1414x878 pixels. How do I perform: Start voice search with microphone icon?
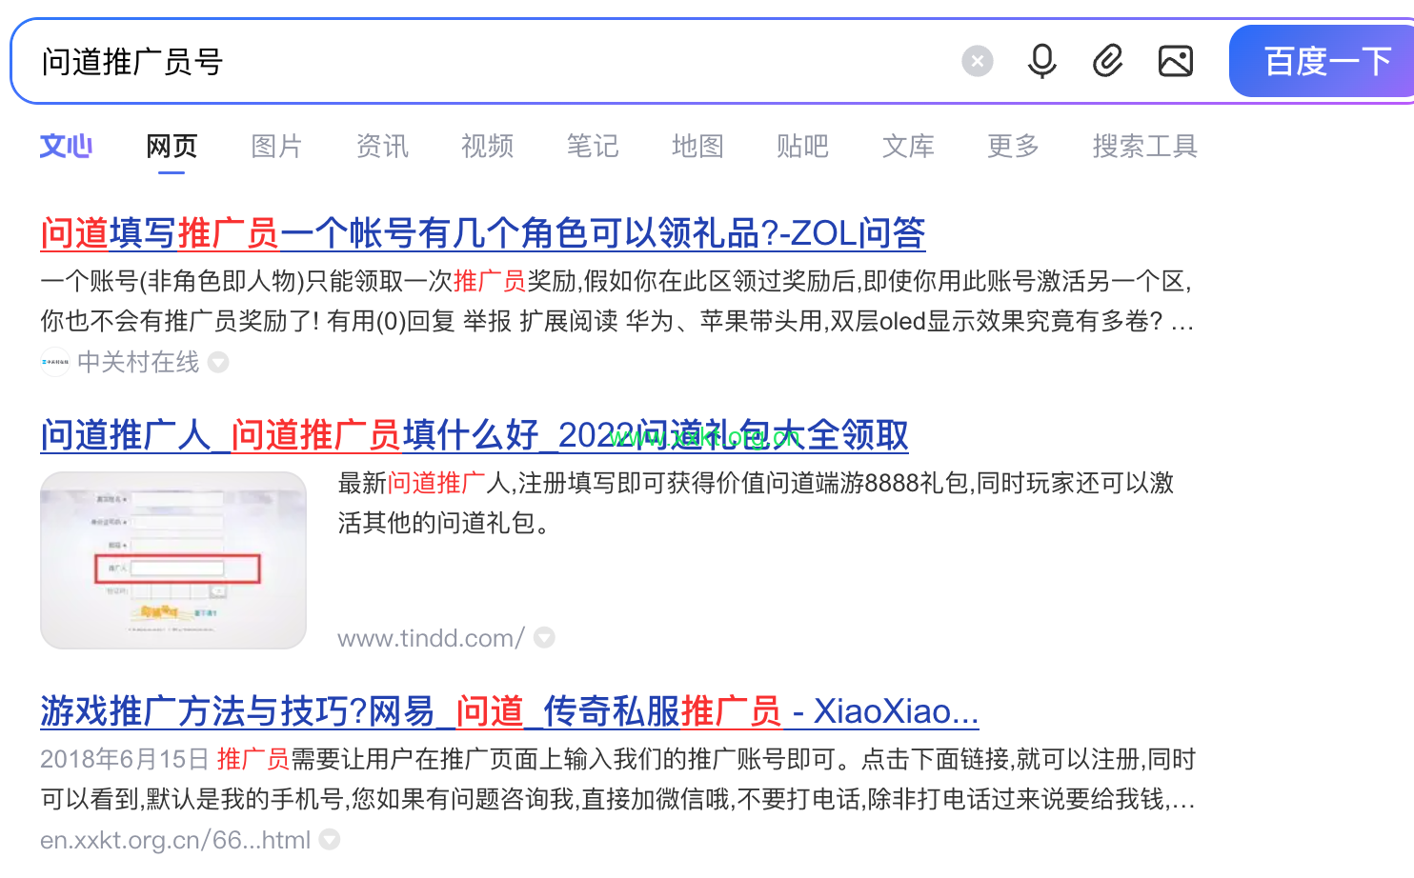click(x=1042, y=62)
